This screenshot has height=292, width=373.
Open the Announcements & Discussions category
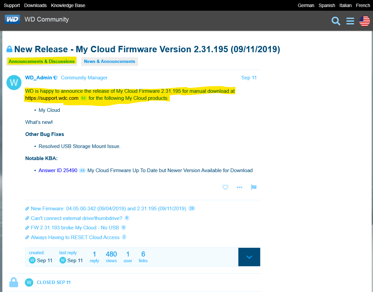42,61
